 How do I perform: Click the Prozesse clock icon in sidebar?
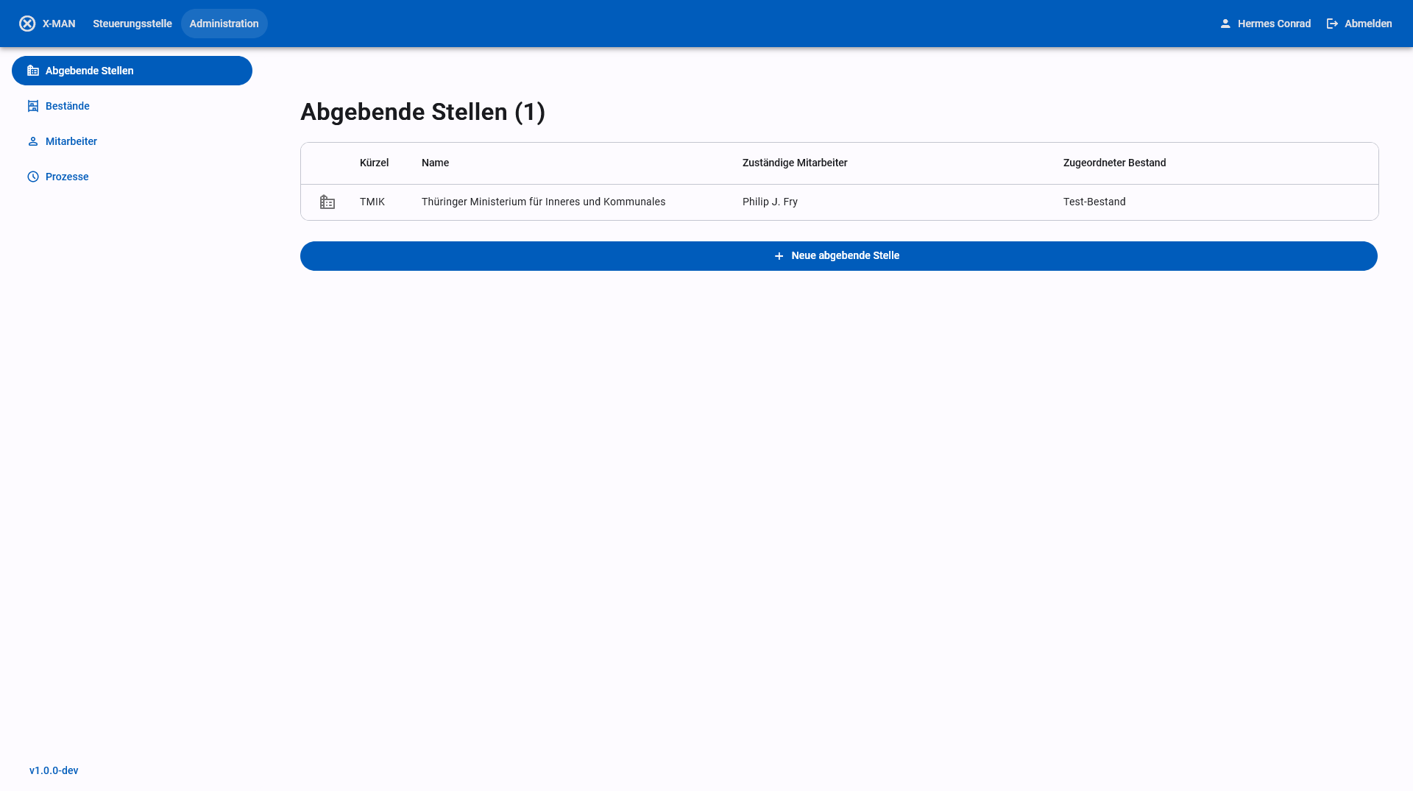tap(33, 177)
